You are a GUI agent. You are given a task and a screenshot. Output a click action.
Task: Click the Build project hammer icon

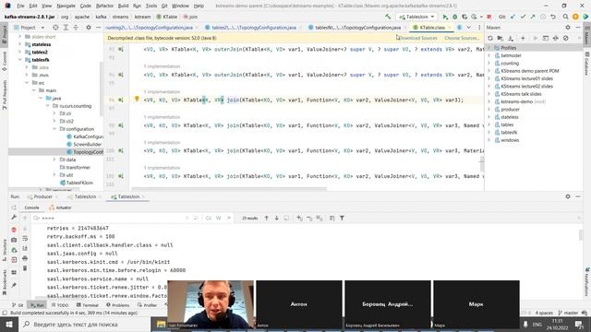pyautogui.click(x=388, y=17)
